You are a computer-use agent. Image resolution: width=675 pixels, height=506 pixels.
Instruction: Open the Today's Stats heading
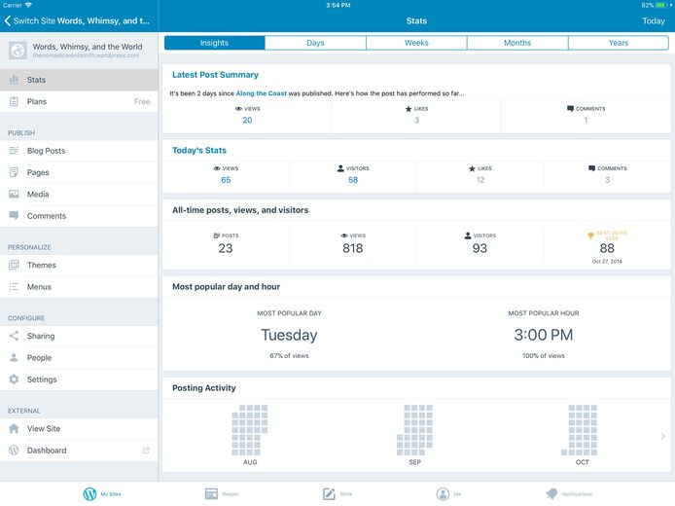(199, 150)
